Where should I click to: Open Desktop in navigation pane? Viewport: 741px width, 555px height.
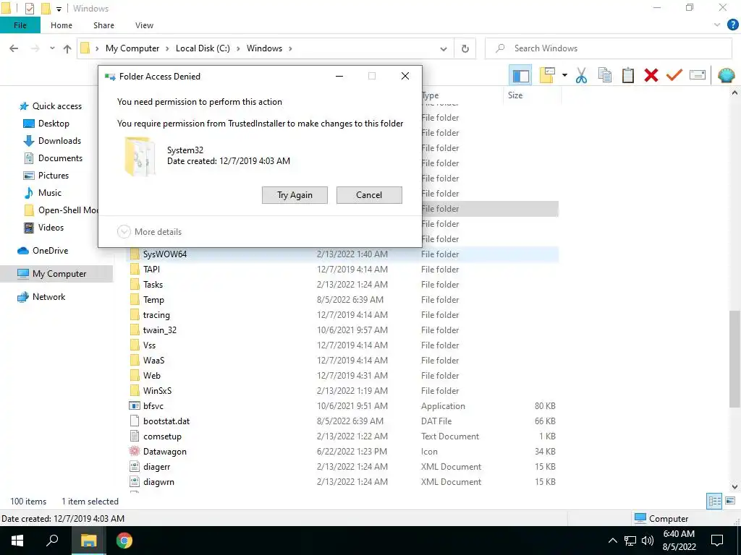[54, 123]
